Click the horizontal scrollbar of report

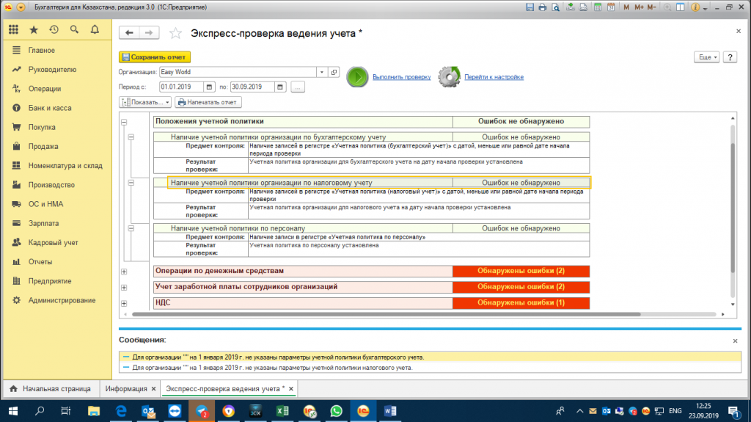386,315
